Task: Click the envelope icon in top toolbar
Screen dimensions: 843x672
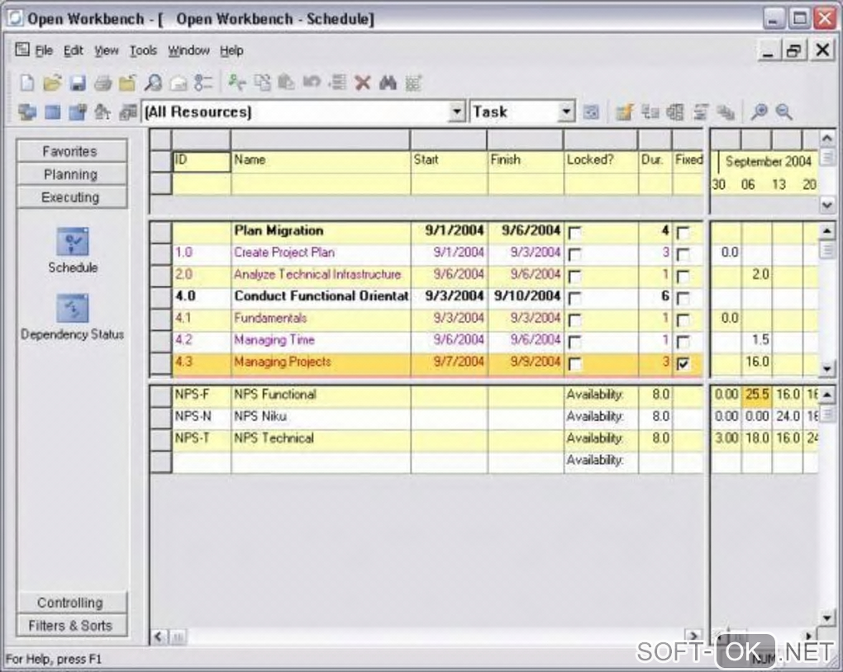Action: 179,83
